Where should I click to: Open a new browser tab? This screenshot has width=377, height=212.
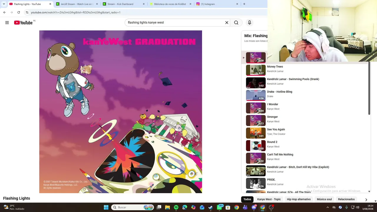[244, 4]
